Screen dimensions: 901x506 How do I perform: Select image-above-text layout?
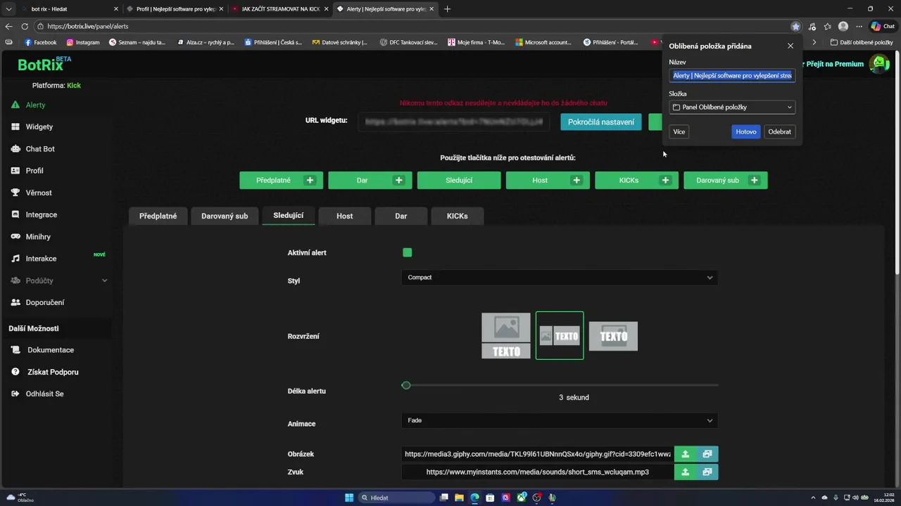(x=505, y=335)
